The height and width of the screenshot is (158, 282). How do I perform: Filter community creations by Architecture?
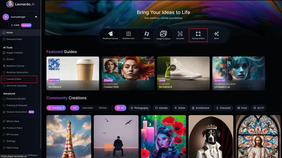pyautogui.click(x=200, y=108)
